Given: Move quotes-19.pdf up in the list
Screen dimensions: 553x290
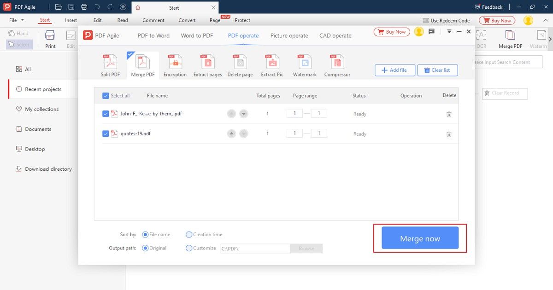Looking at the screenshot, I should (x=232, y=133).
